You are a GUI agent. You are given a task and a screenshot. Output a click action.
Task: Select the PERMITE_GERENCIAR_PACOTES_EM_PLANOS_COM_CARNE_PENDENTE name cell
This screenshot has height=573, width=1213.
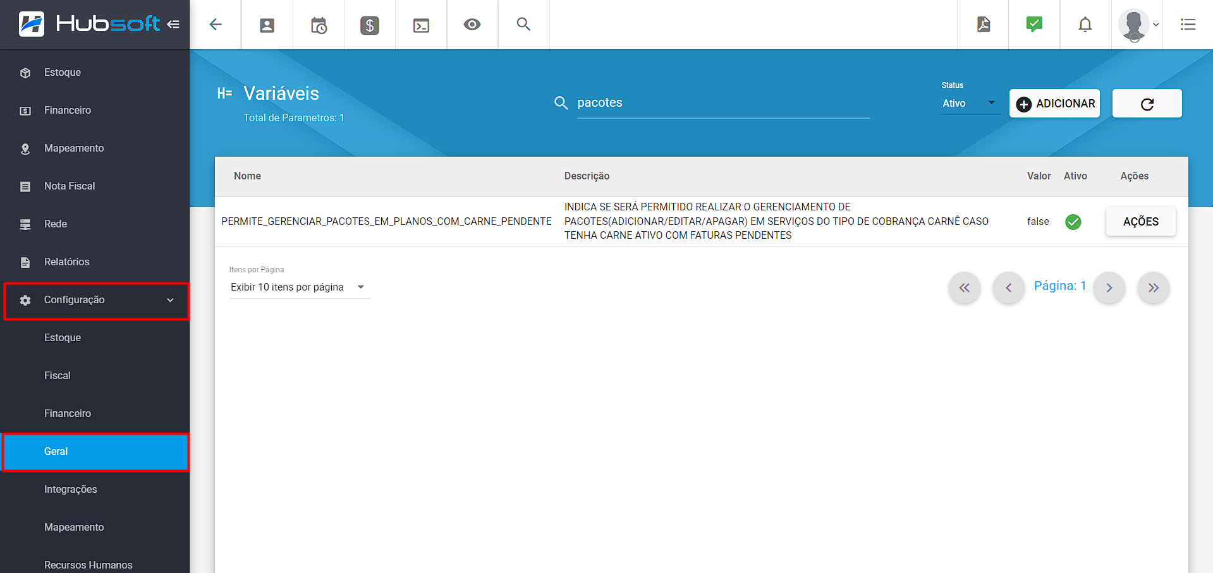click(x=386, y=222)
